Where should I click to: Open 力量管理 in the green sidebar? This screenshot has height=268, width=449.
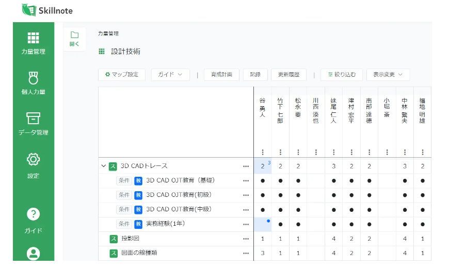click(33, 43)
